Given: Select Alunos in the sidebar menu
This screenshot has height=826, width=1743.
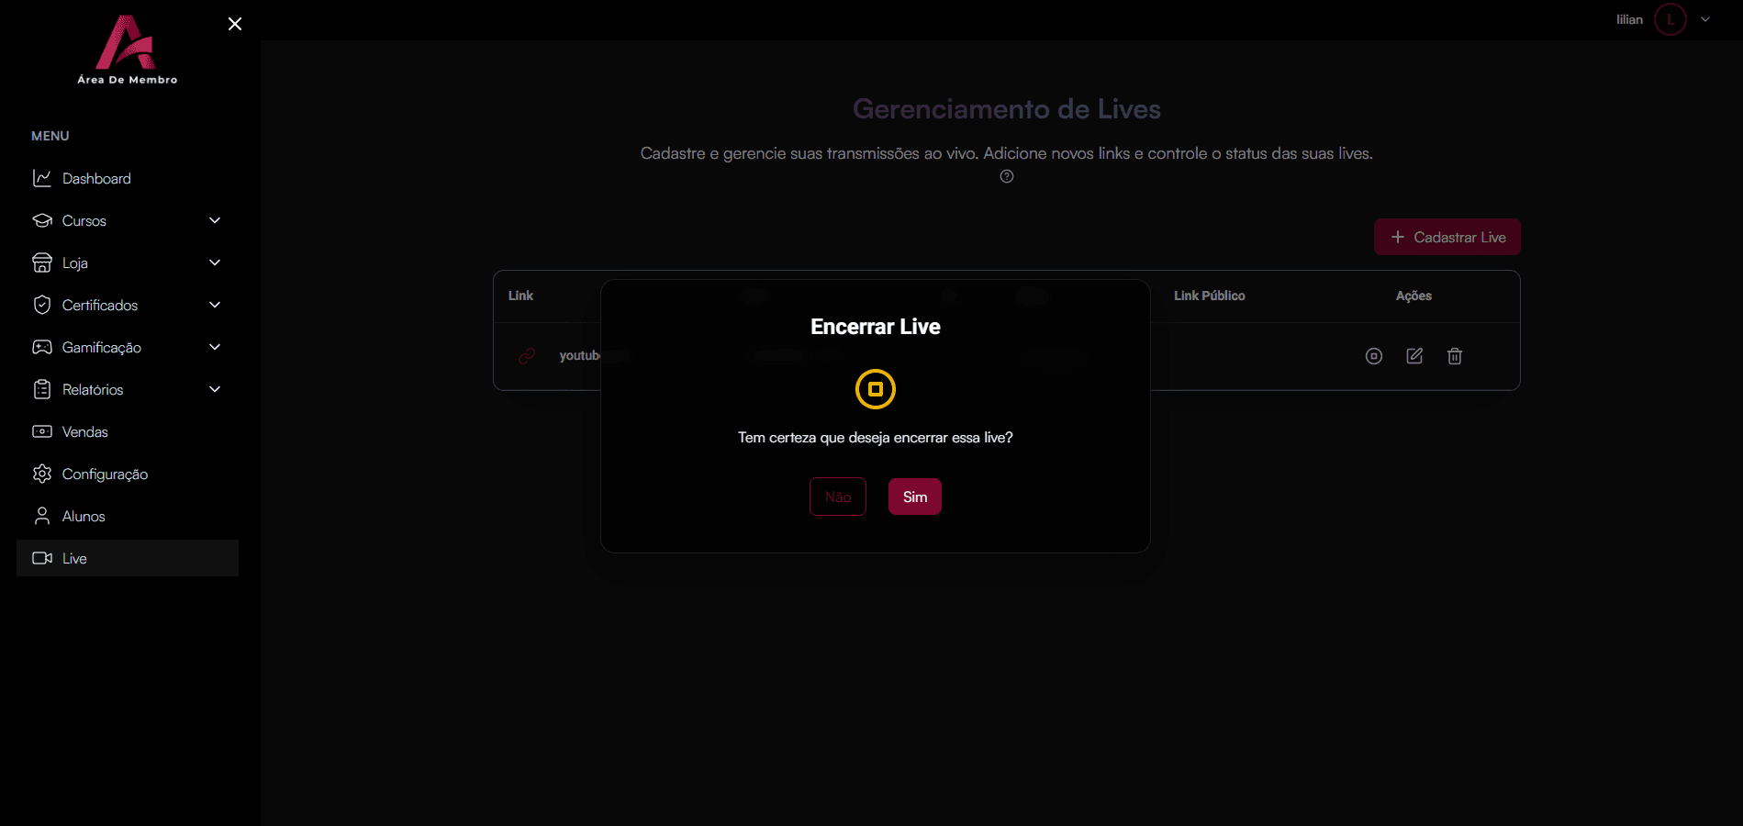Looking at the screenshot, I should [x=83, y=516].
